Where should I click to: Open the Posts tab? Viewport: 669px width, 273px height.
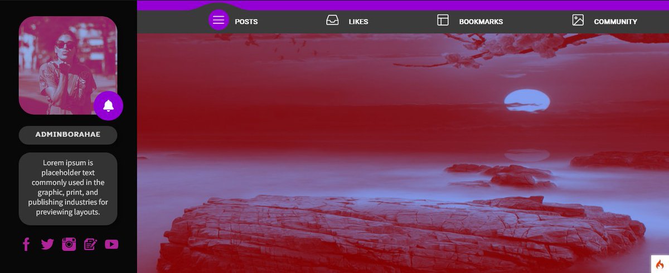pos(246,22)
